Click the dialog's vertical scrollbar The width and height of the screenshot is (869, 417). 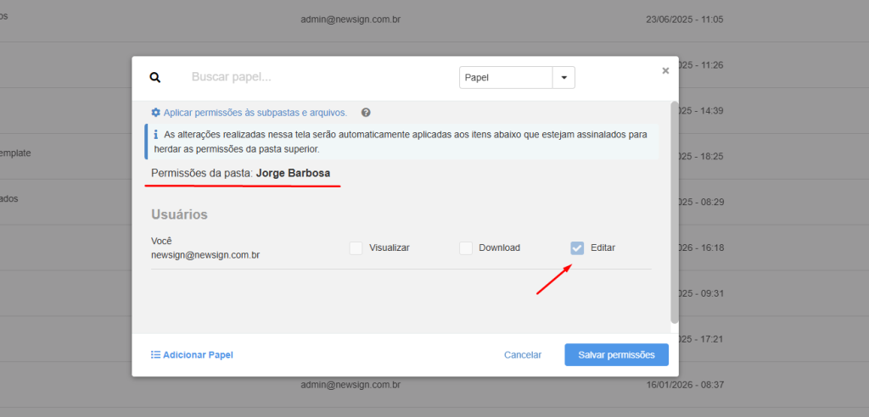(675, 212)
